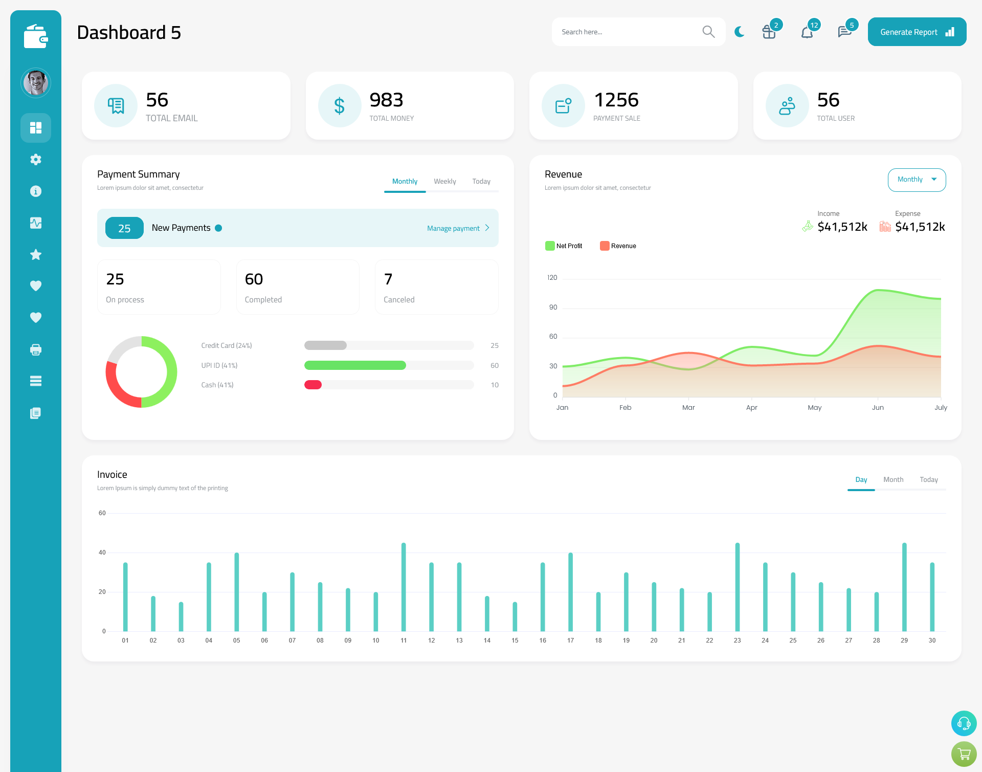Open settings via gear icon in sidebar
This screenshot has width=982, height=772.
tap(35, 160)
